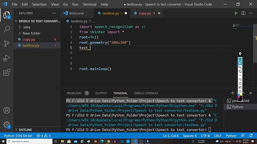Switch to the DEBUG CONSOLE tab
The height and width of the screenshot is (144, 257).
coord(146,93)
